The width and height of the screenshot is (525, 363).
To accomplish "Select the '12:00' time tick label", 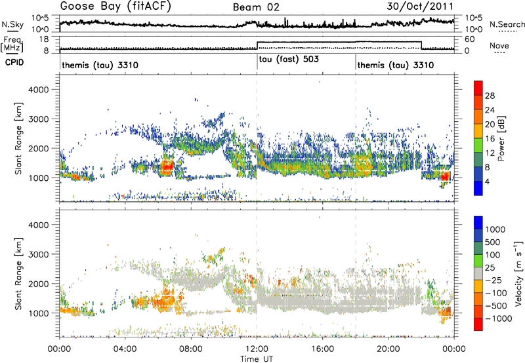I will click(x=257, y=349).
